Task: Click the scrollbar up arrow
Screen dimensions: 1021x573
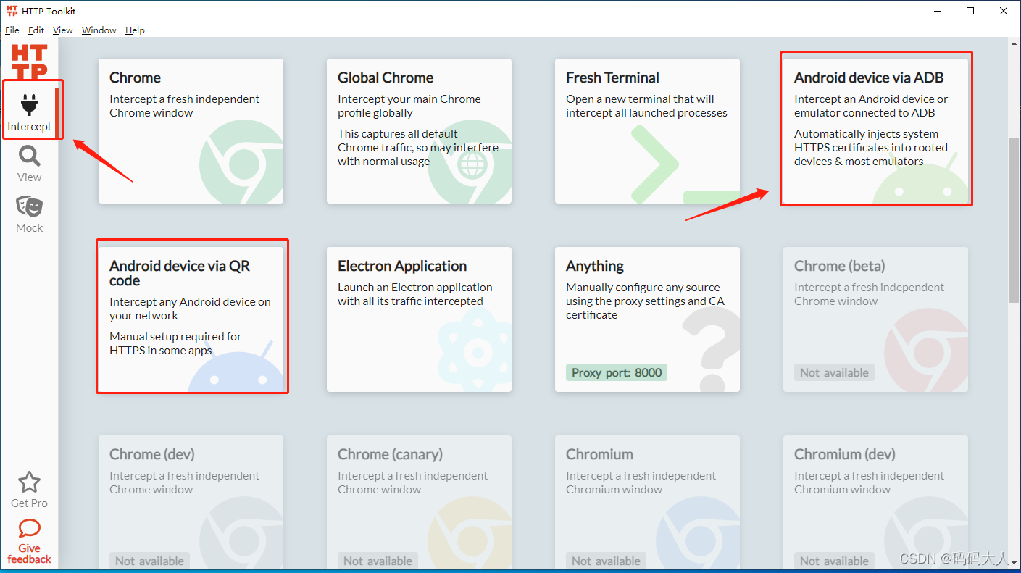Action: [x=1014, y=45]
